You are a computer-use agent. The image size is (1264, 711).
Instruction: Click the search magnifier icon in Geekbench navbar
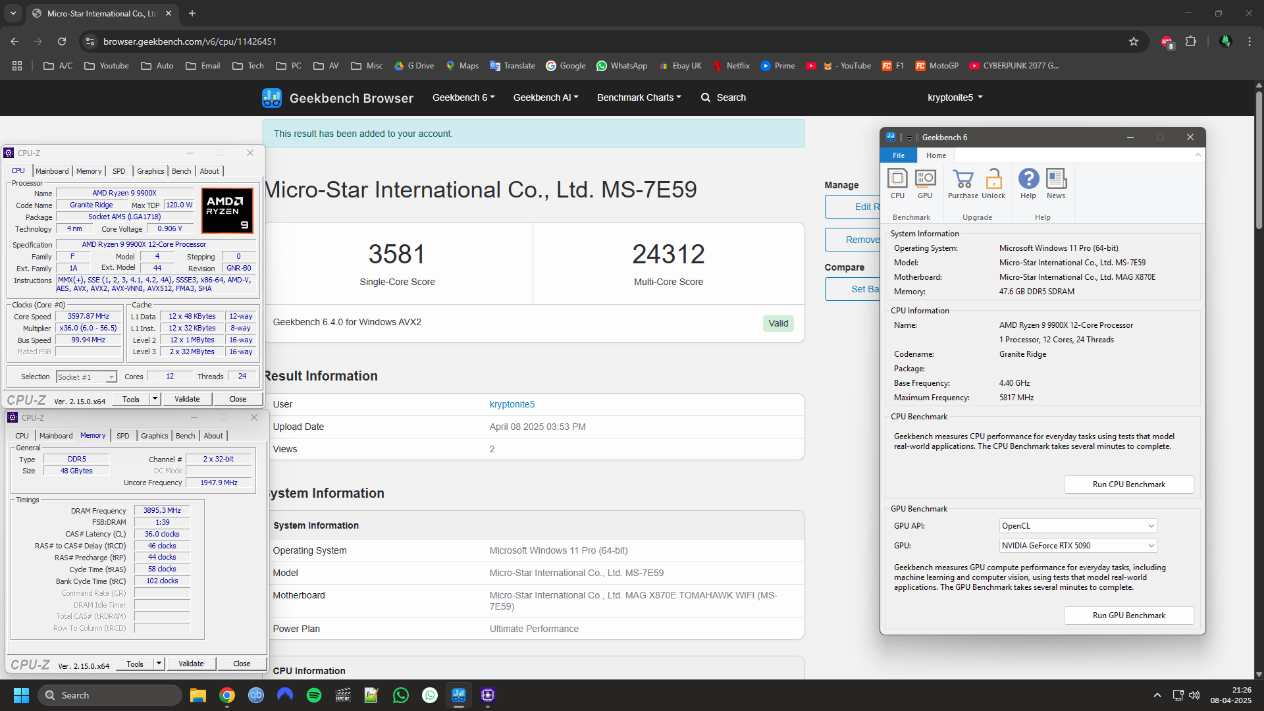click(x=706, y=97)
